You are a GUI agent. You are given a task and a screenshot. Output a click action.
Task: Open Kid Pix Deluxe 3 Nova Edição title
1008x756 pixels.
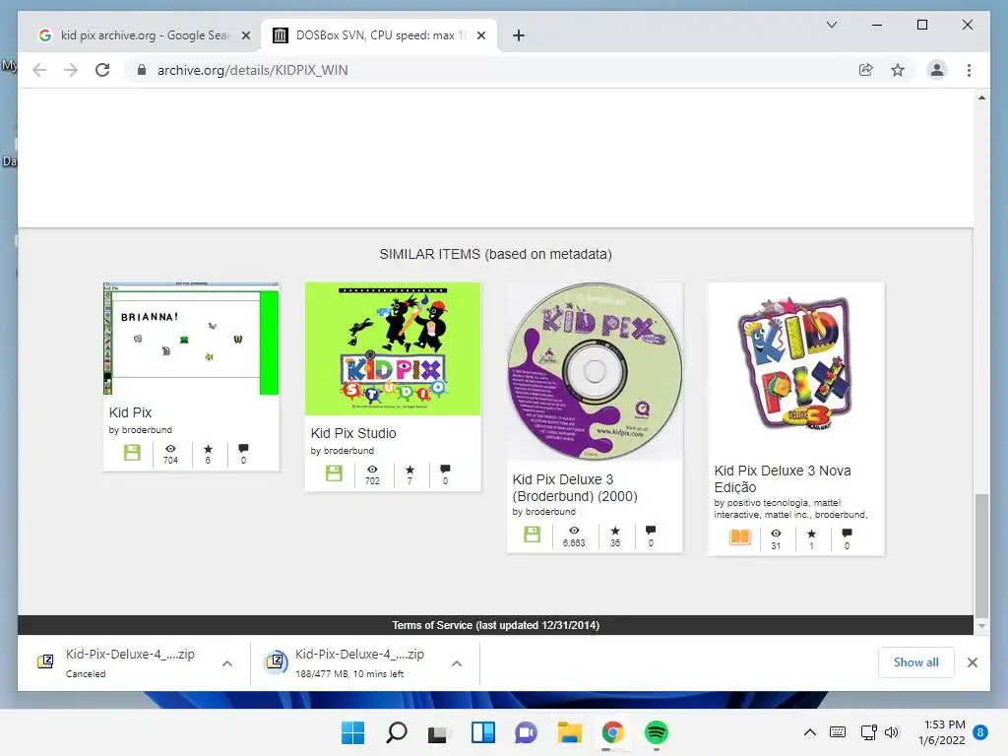[x=783, y=479]
